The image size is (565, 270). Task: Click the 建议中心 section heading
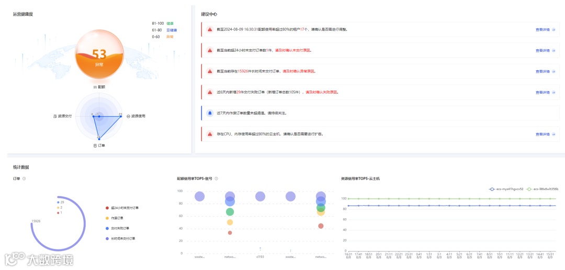209,14
